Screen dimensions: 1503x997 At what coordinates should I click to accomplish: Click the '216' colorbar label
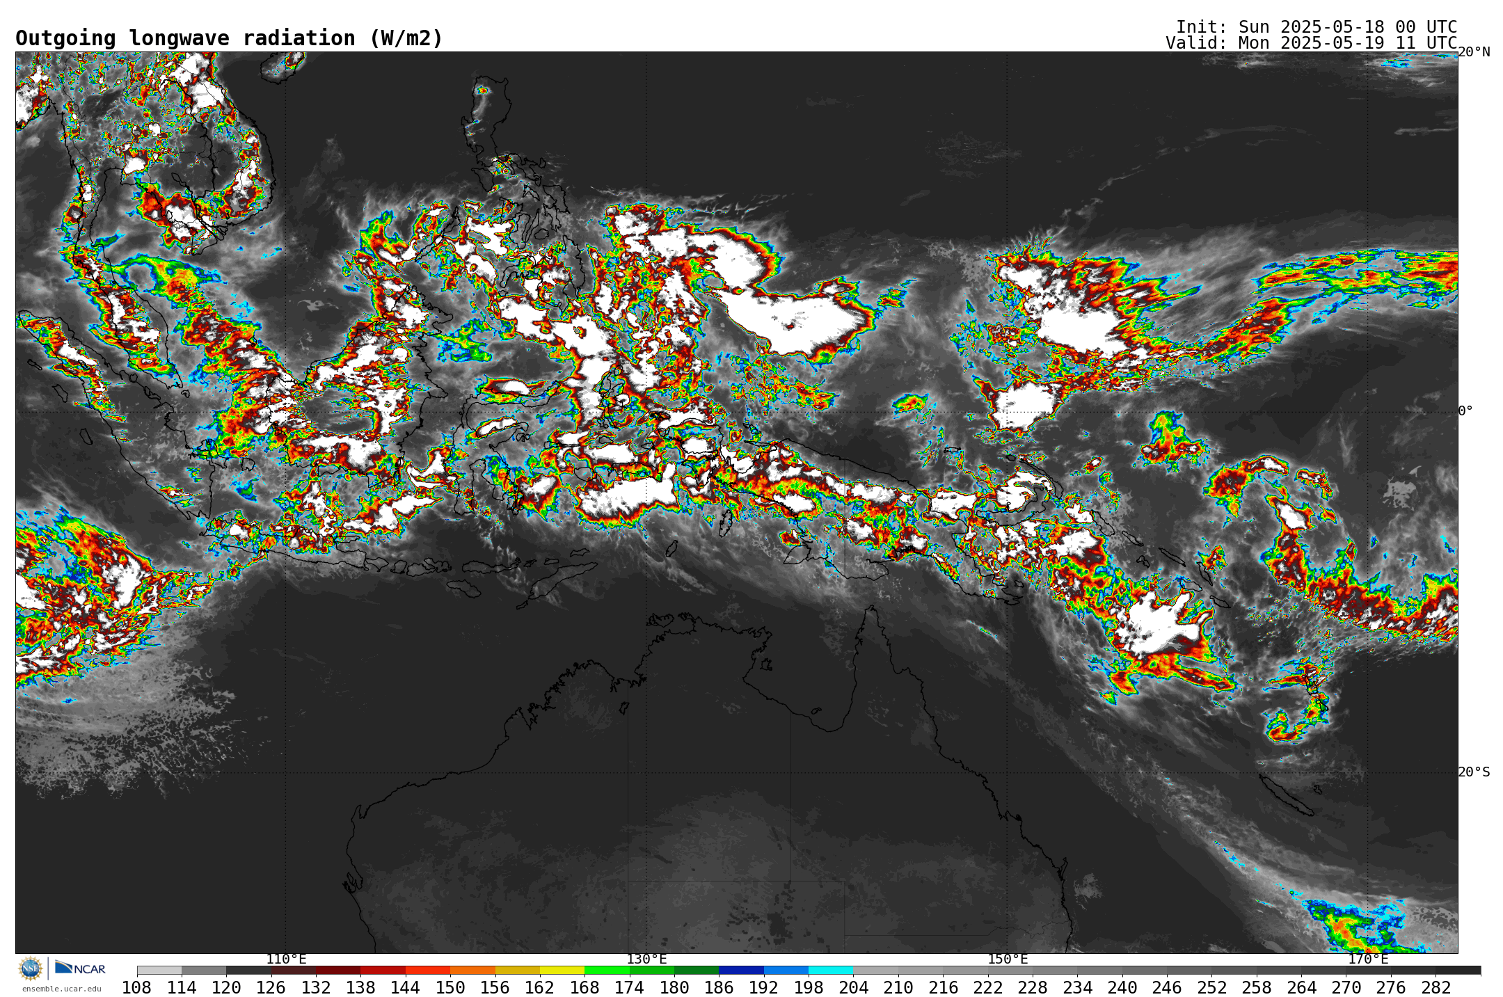(x=943, y=987)
